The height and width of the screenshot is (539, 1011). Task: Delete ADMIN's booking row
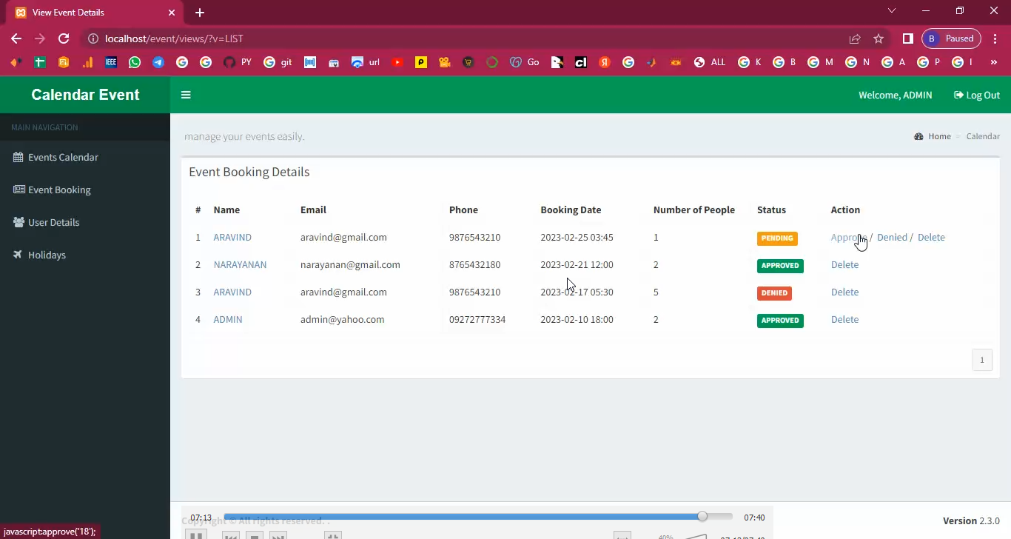click(x=844, y=320)
